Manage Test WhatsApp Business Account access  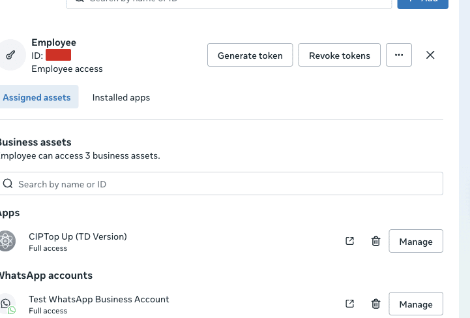[x=416, y=304]
